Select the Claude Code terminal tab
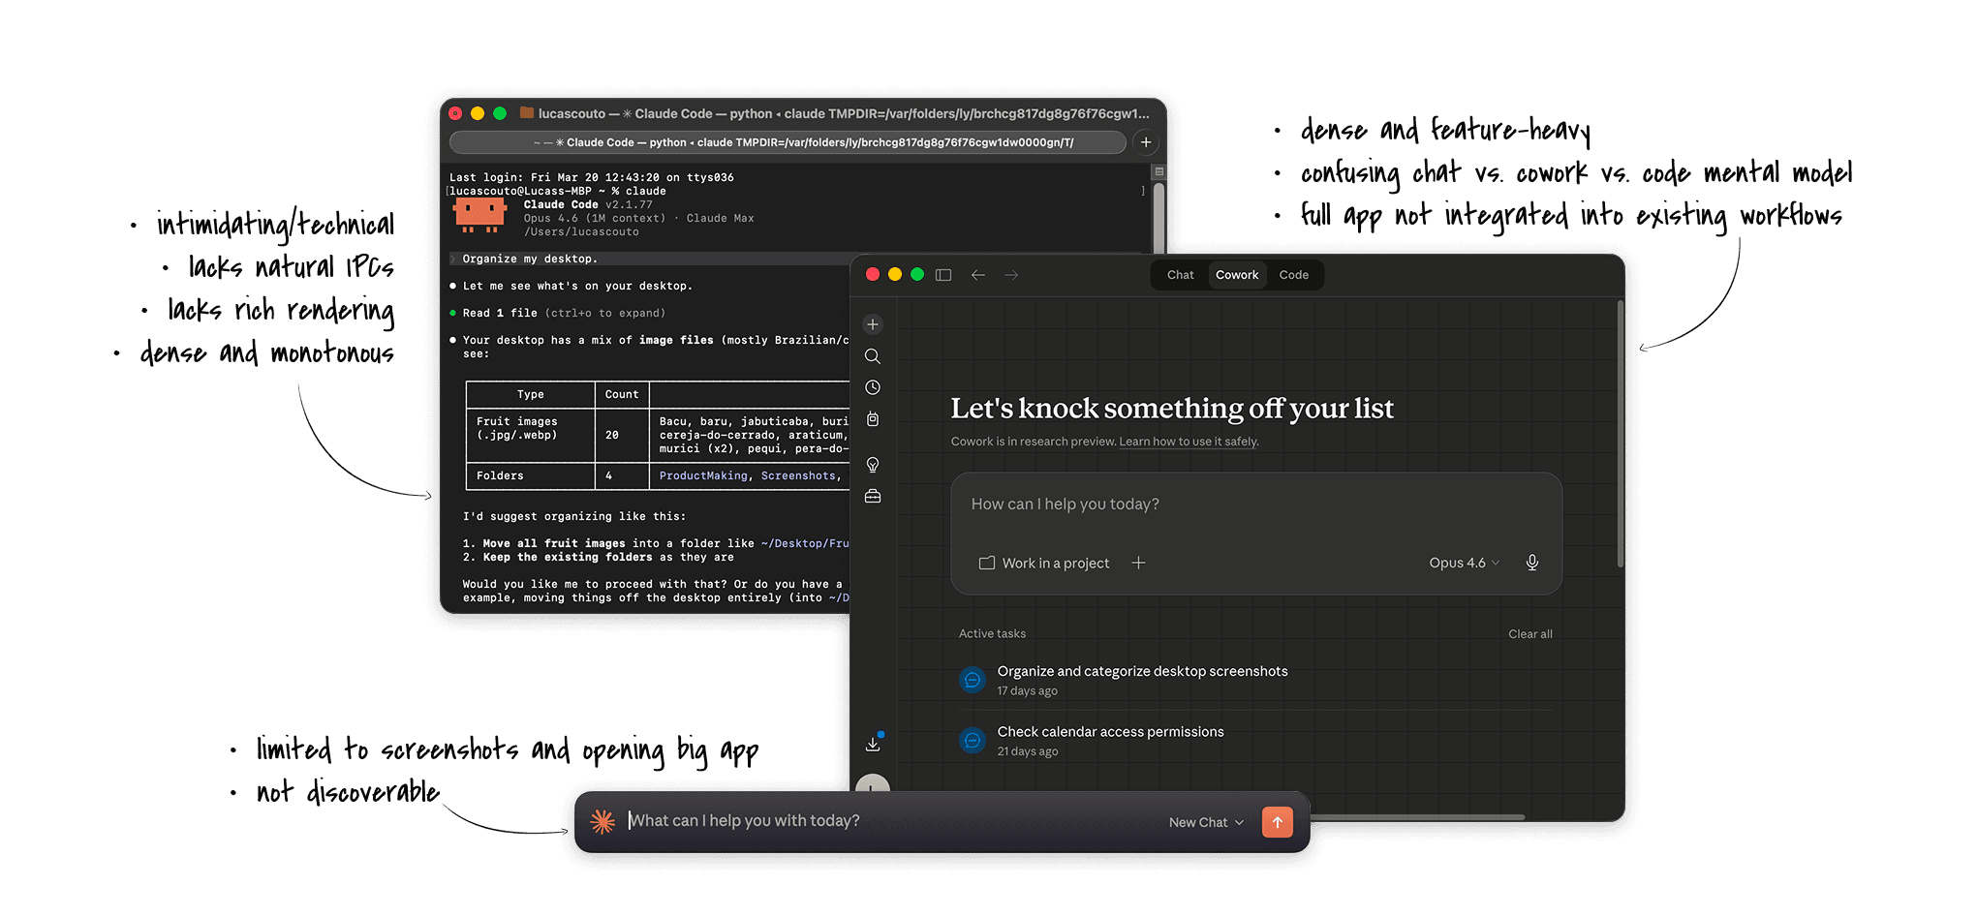The width and height of the screenshot is (1977, 917). coord(788,142)
